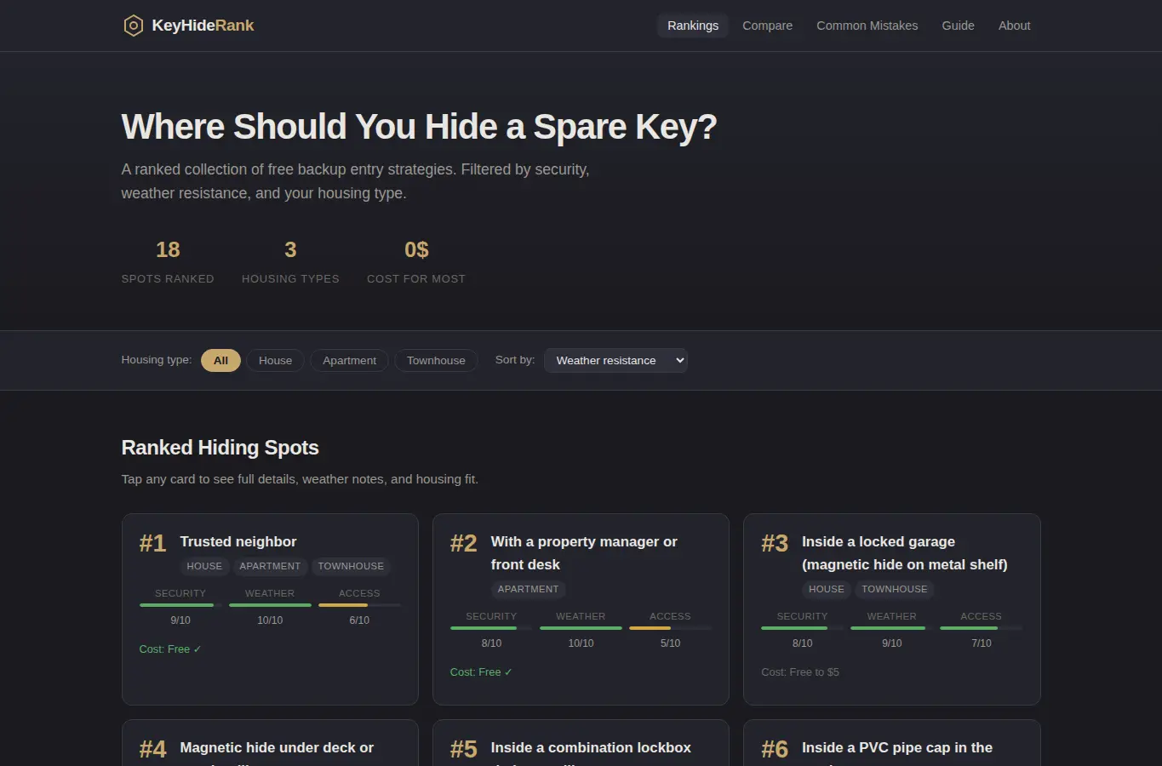The width and height of the screenshot is (1162, 766).
Task: Select the All housing type filter
Action: [x=220, y=360]
